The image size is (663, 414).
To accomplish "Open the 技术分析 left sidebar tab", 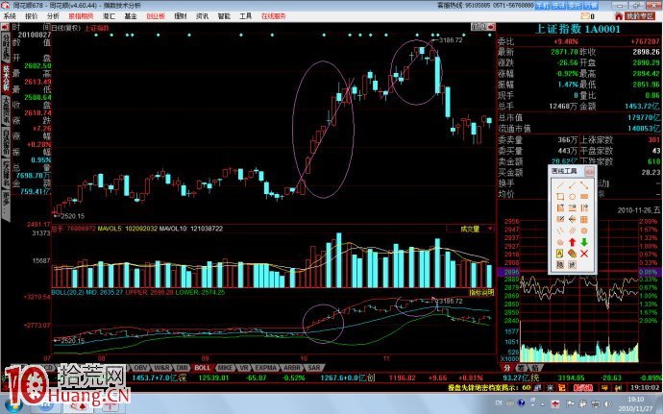I will 6,78.
